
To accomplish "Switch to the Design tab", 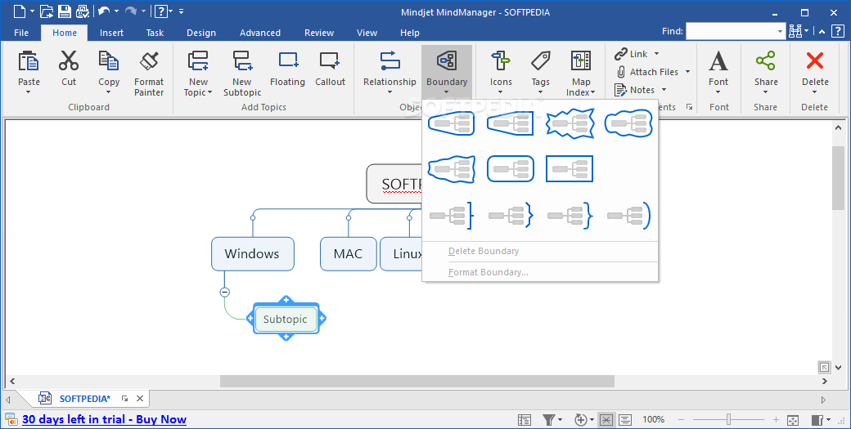I will coord(200,33).
